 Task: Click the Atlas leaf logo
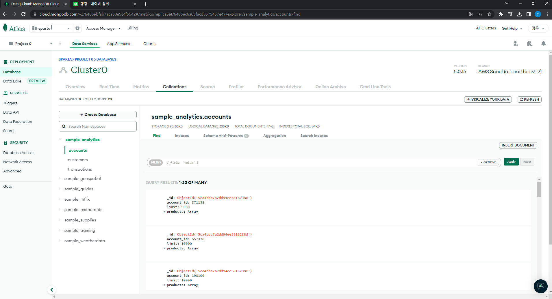[x=5, y=28]
